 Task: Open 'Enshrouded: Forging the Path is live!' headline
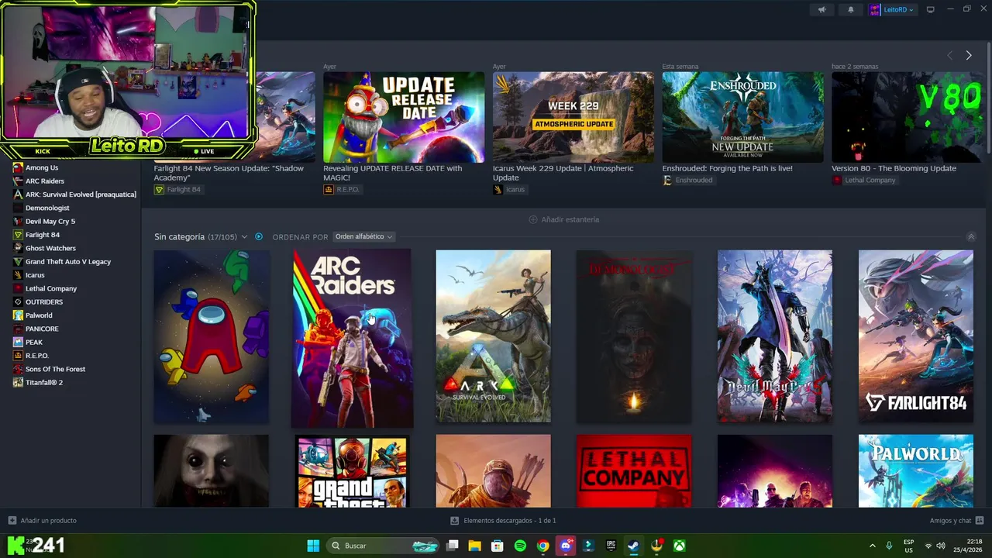pos(727,168)
